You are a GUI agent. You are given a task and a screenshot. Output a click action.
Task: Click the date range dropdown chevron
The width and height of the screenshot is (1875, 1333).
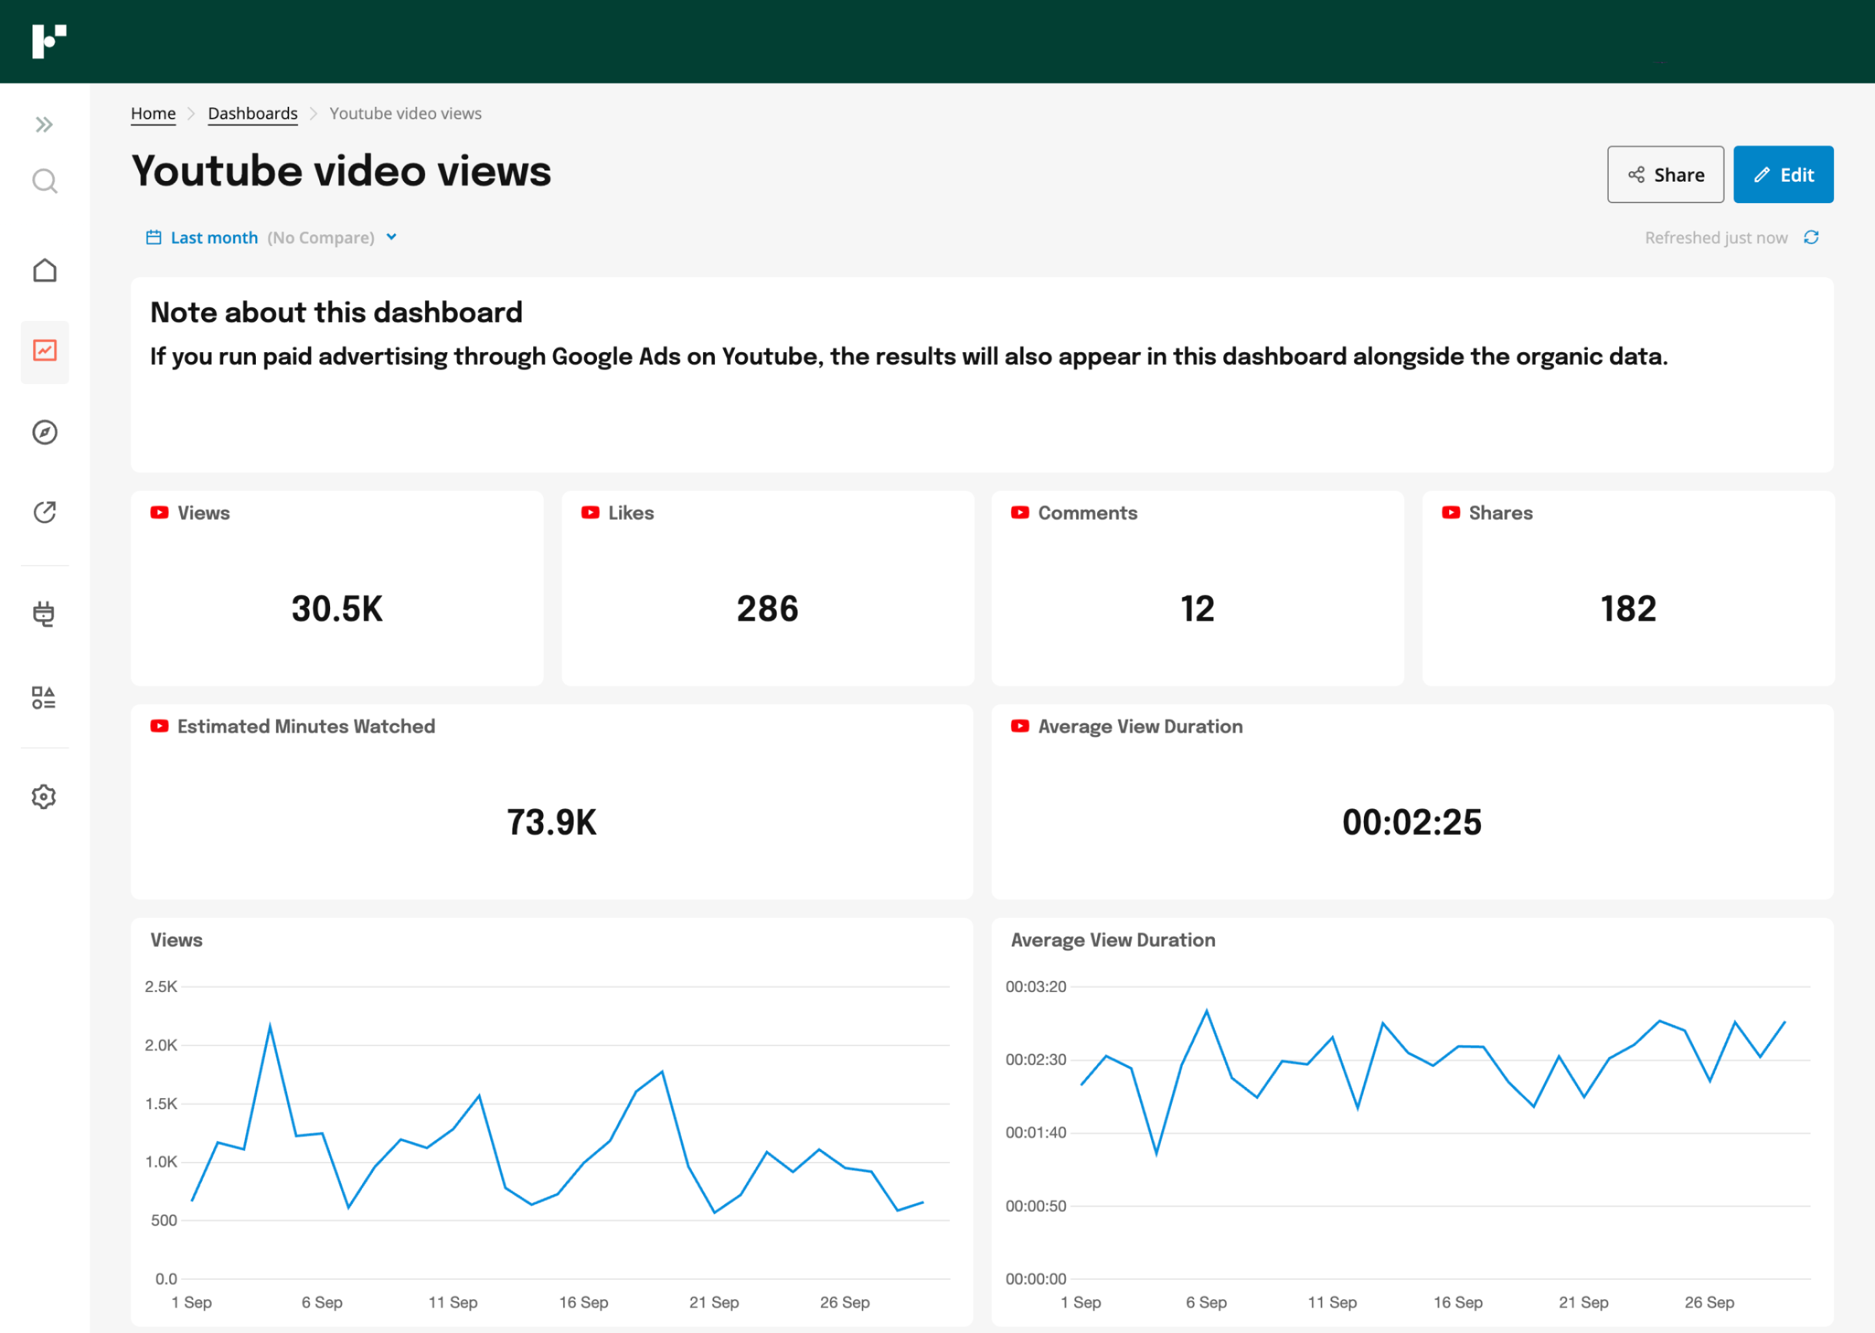tap(391, 237)
